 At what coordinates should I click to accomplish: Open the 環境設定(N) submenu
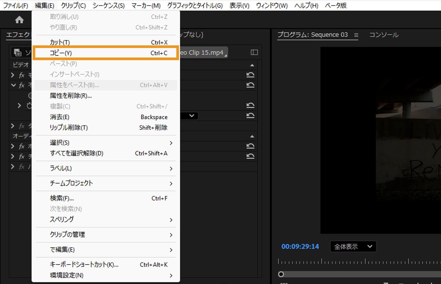[x=106, y=275]
